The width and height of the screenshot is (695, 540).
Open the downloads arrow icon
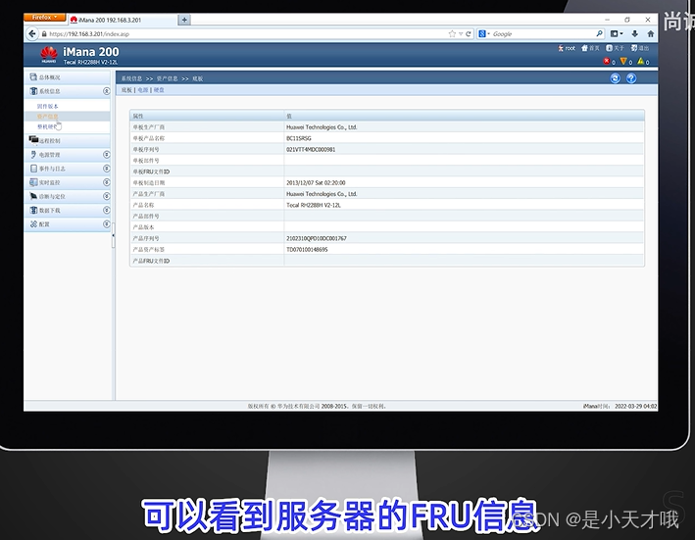point(635,33)
